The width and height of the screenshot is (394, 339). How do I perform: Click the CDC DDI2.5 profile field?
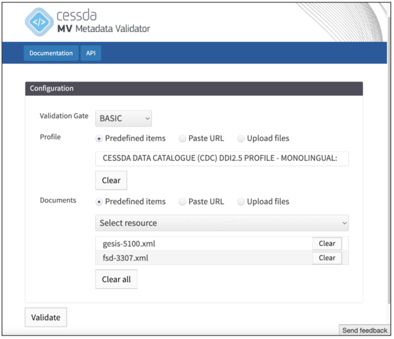coord(221,158)
